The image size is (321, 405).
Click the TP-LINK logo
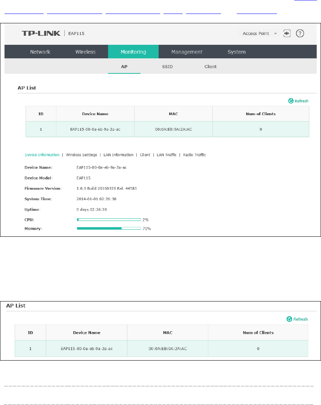pyautogui.click(x=41, y=33)
